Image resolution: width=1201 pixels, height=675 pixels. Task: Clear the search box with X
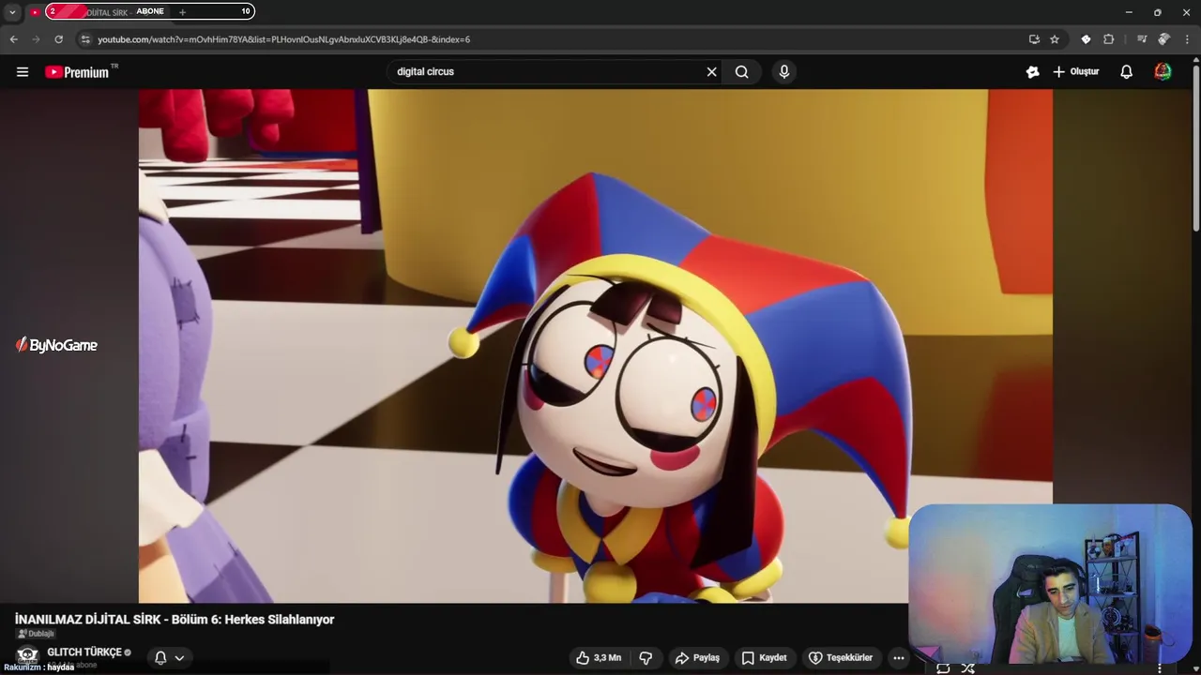pos(711,71)
